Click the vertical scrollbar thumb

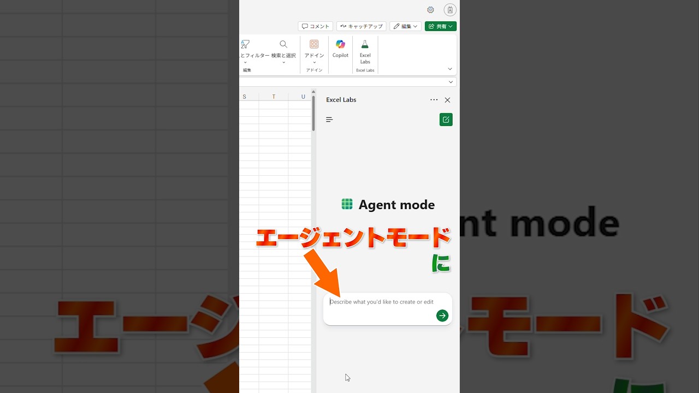click(x=313, y=114)
